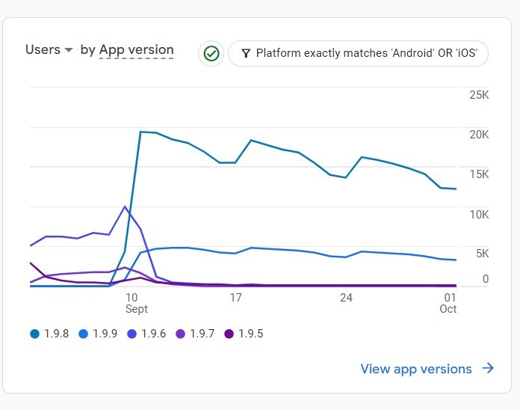Image resolution: width=520 pixels, height=410 pixels.
Task: Click the 1.9.6 line peak near 10 Sept
Action: (125, 206)
